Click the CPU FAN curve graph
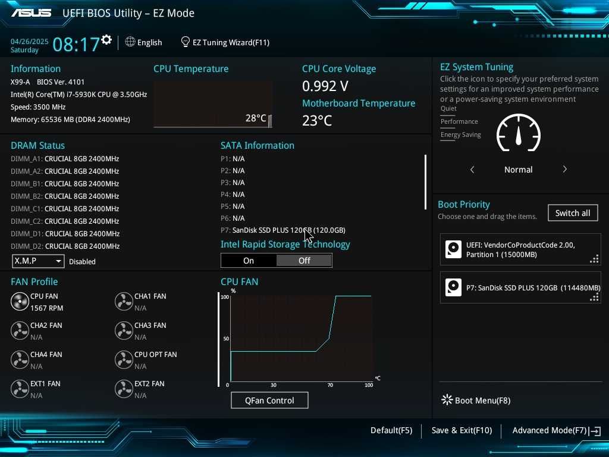The height and width of the screenshot is (457, 609). tap(302, 338)
